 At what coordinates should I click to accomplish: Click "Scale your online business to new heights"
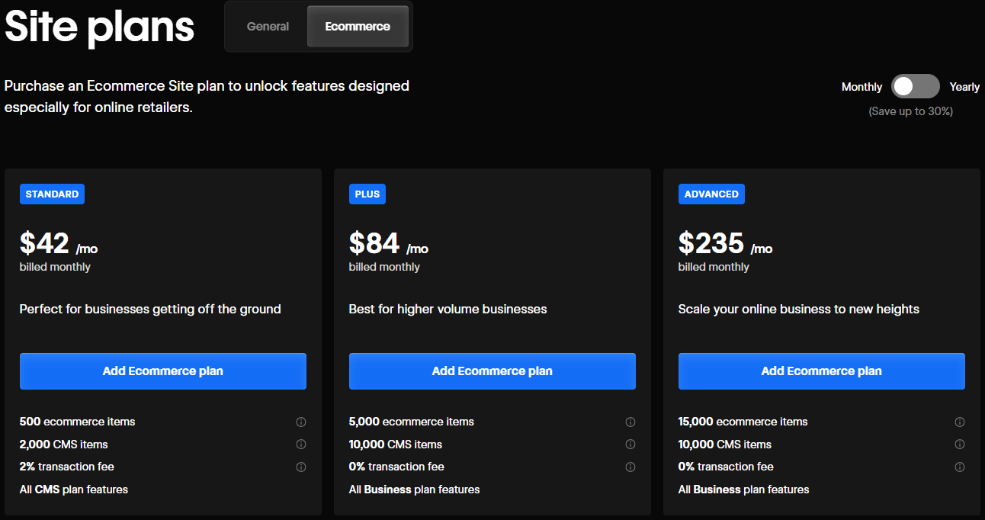799,310
